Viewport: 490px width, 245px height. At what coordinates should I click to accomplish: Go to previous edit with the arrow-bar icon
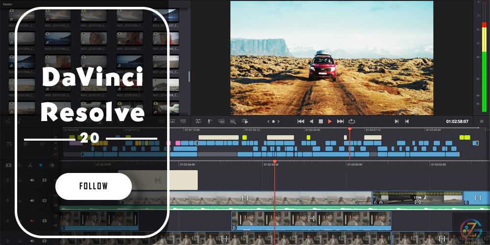(407, 121)
